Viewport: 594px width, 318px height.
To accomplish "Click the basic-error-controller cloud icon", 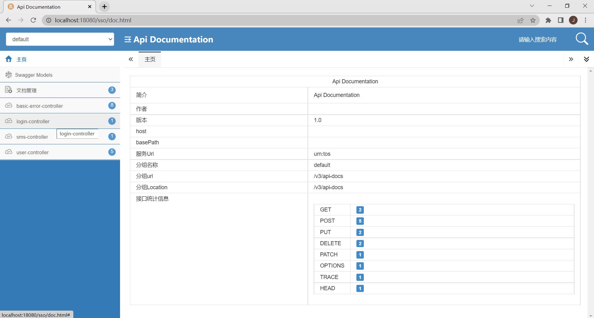I will click(9, 105).
